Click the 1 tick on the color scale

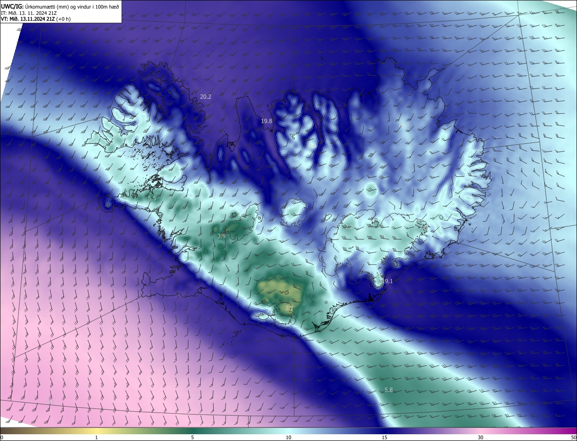96,437
